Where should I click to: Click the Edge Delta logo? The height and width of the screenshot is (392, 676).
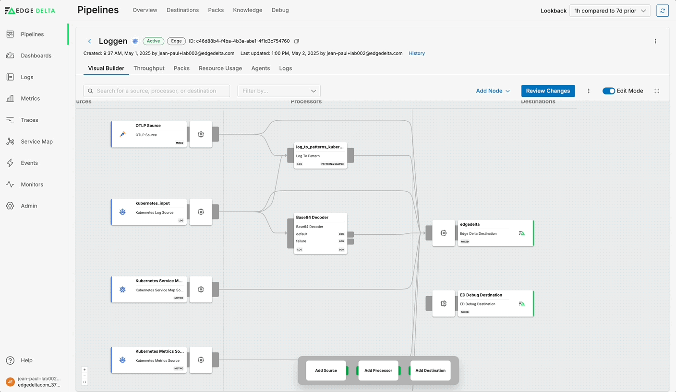(x=30, y=11)
